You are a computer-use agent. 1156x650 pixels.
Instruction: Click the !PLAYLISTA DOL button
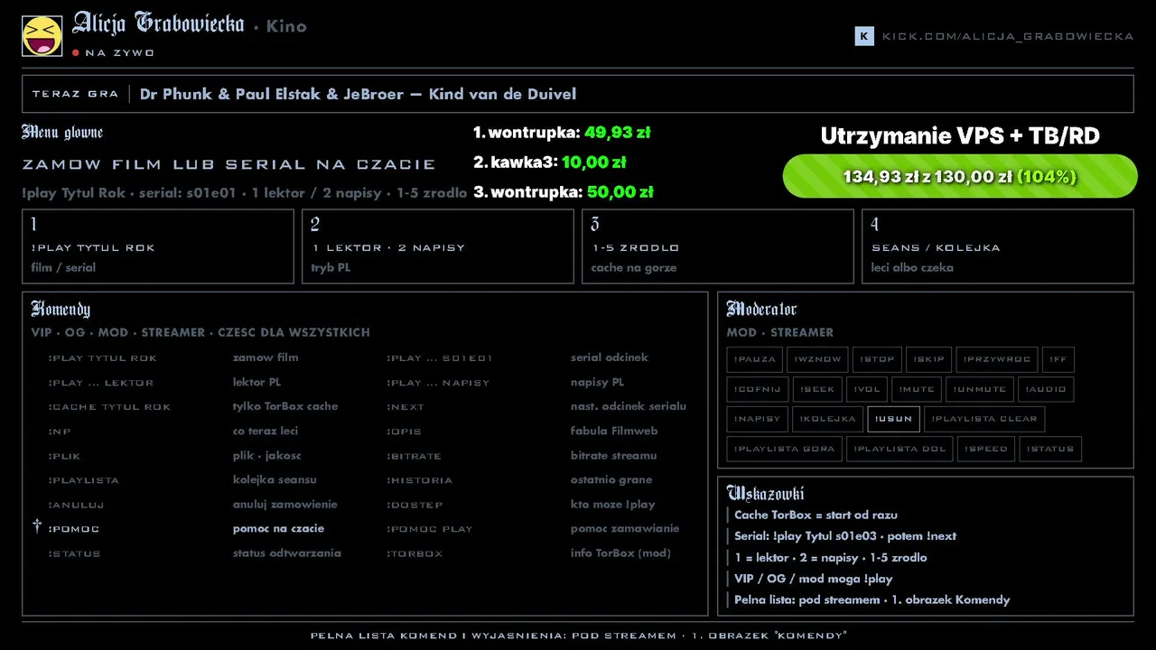coord(900,449)
